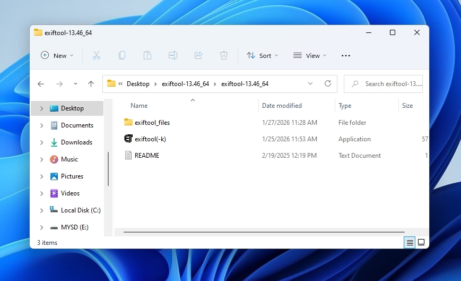Click the horizontal scrollbar of file list
Viewport: 461px width, 281px height.
(264, 232)
